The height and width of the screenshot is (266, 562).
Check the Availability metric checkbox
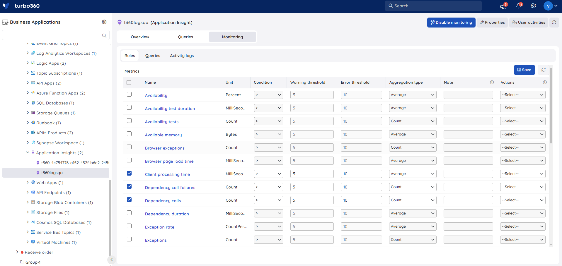click(129, 94)
